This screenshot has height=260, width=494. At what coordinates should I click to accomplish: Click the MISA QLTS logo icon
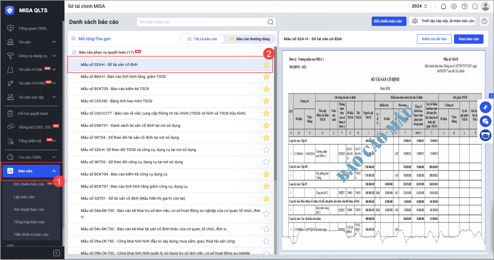10,10
